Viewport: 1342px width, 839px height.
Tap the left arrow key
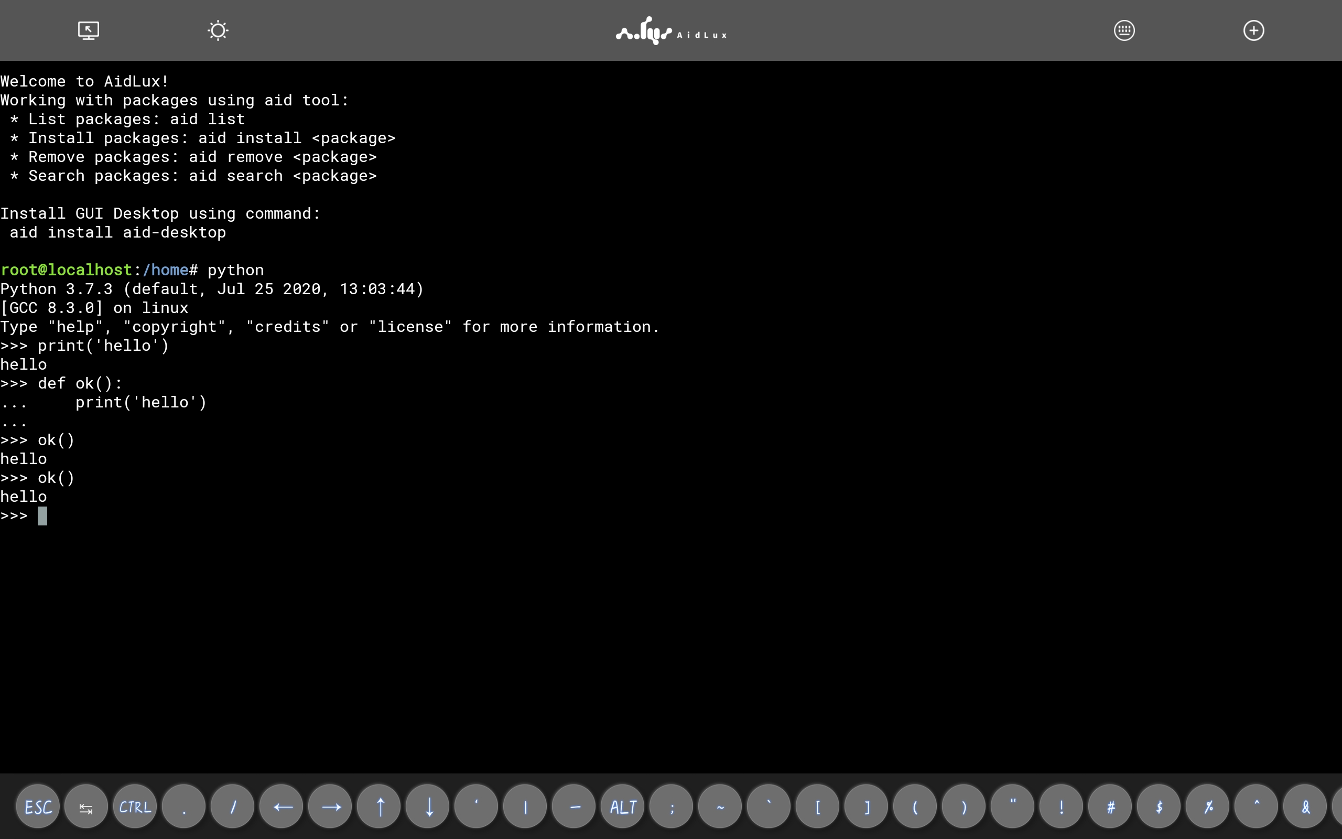tap(281, 806)
